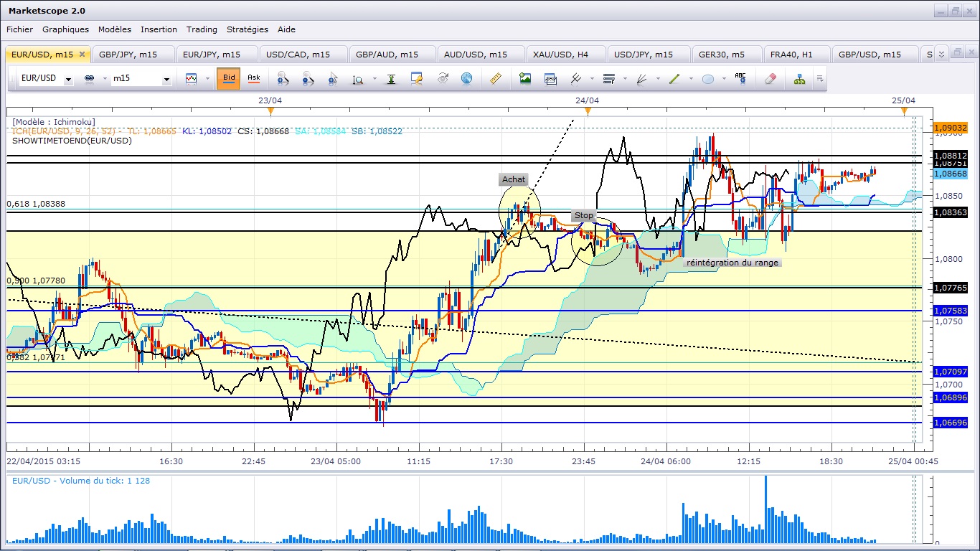Select the green trend line drawing tool
Screen dimensions: 980x551
click(x=674, y=79)
